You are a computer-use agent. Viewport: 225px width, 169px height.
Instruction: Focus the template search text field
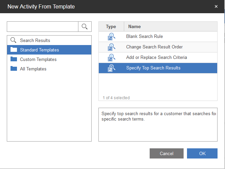pyautogui.click(x=43, y=27)
